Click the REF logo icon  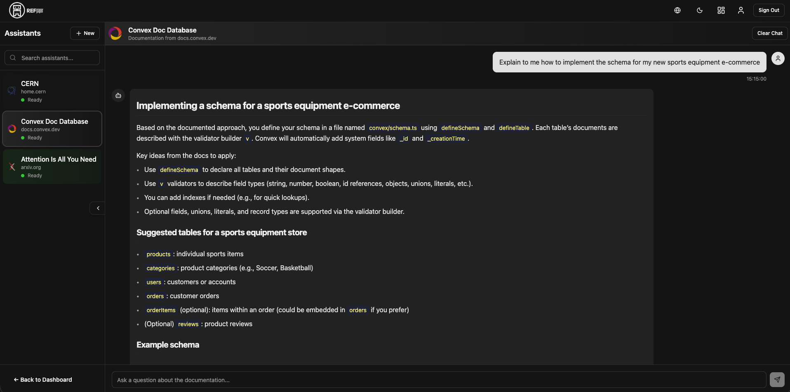pos(17,10)
